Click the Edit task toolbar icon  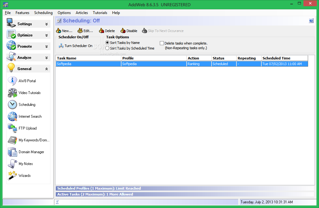[x=80, y=31]
